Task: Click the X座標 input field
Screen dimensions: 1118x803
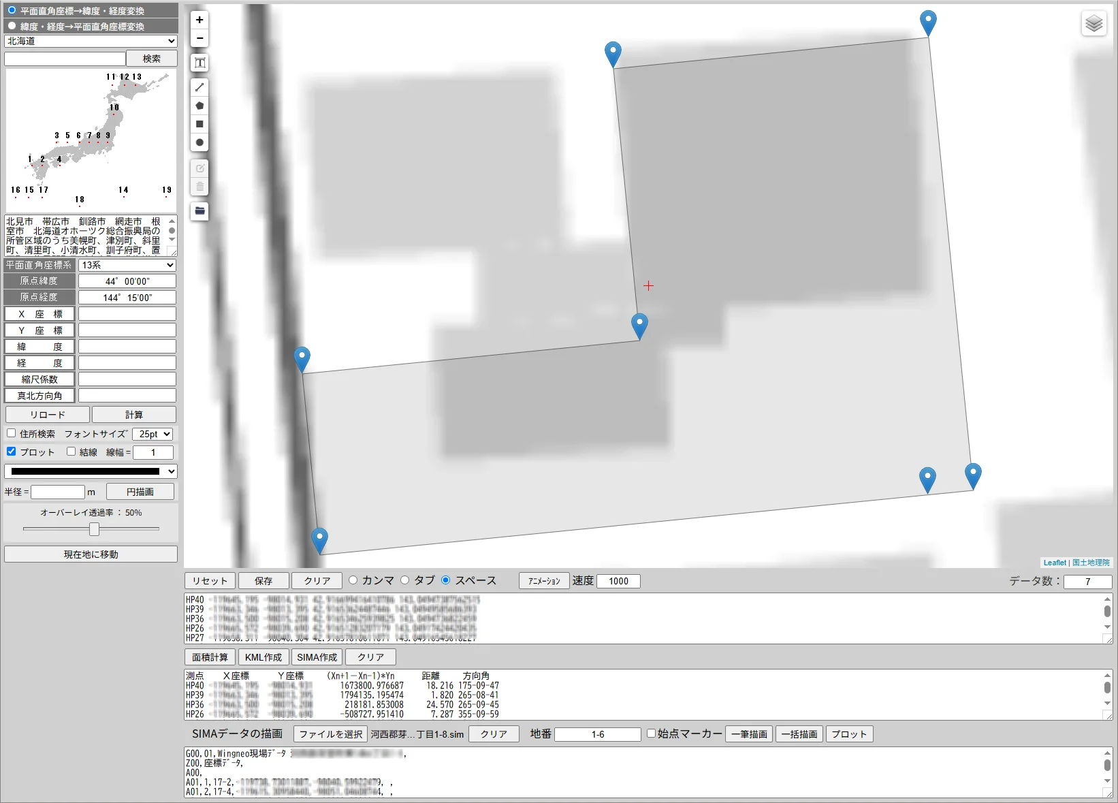Action: click(x=127, y=314)
